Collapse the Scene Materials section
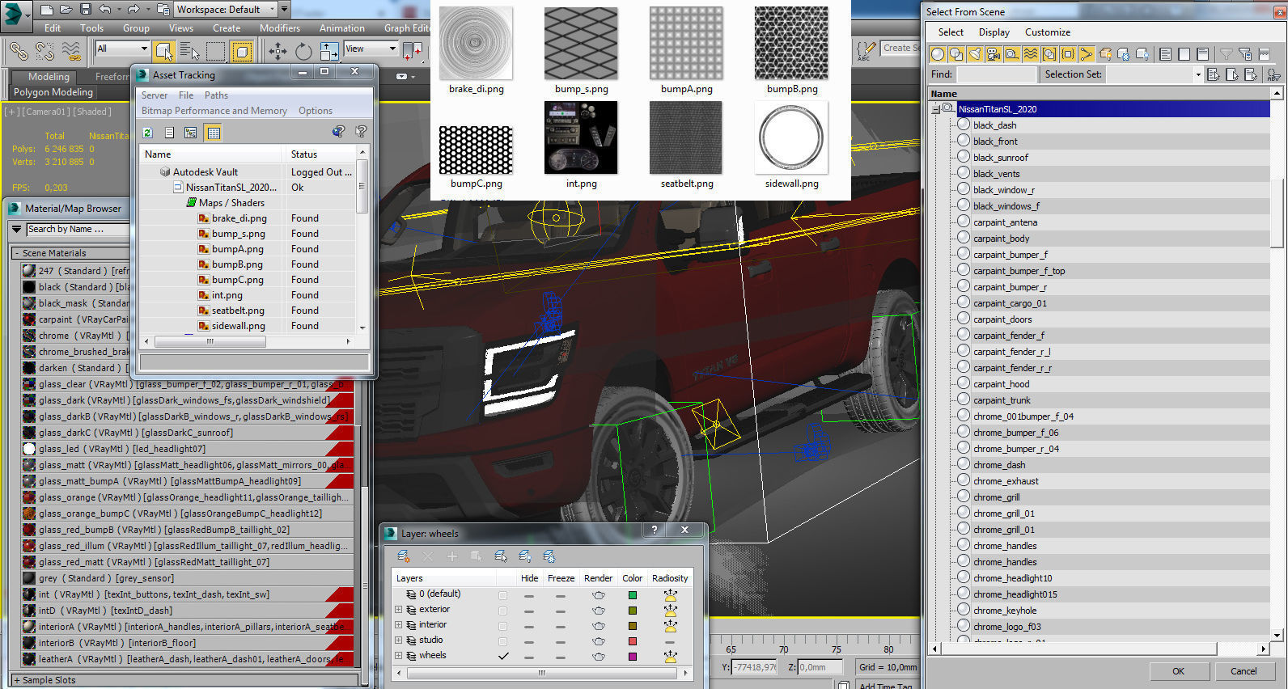This screenshot has width=1288, height=689. point(17,254)
